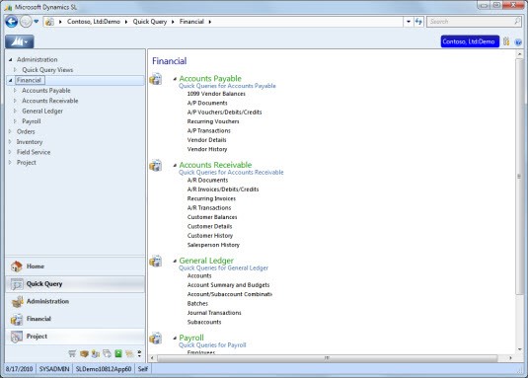
Task: Open A/R Documents query
Action: pyautogui.click(x=207, y=180)
